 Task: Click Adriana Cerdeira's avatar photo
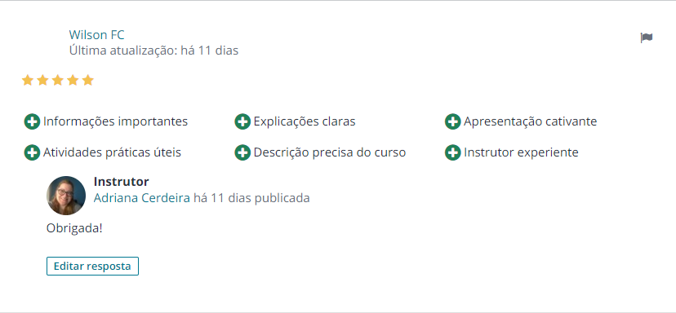click(66, 196)
